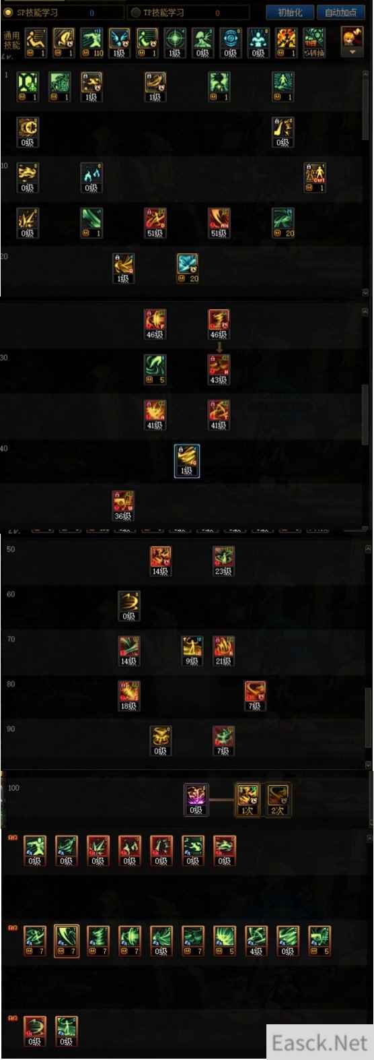Select the highlighted level 40 skill icon
The image size is (374, 1060).
pos(186,461)
